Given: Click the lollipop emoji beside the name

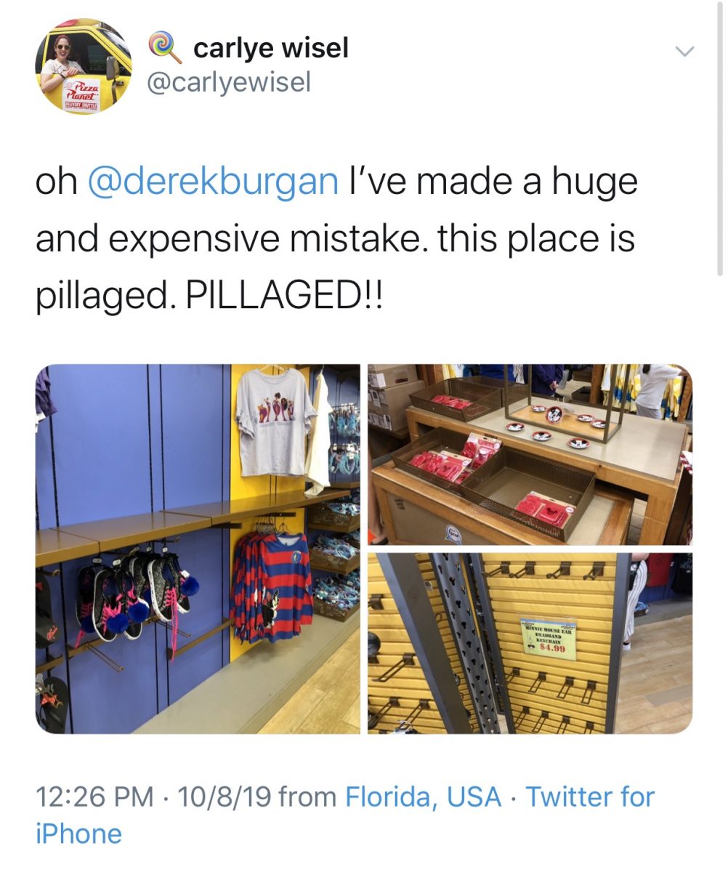Looking at the screenshot, I should pyautogui.click(x=163, y=49).
